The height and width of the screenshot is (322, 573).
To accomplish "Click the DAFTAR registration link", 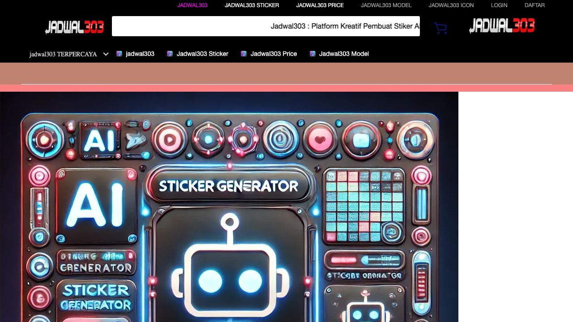I will [535, 5].
